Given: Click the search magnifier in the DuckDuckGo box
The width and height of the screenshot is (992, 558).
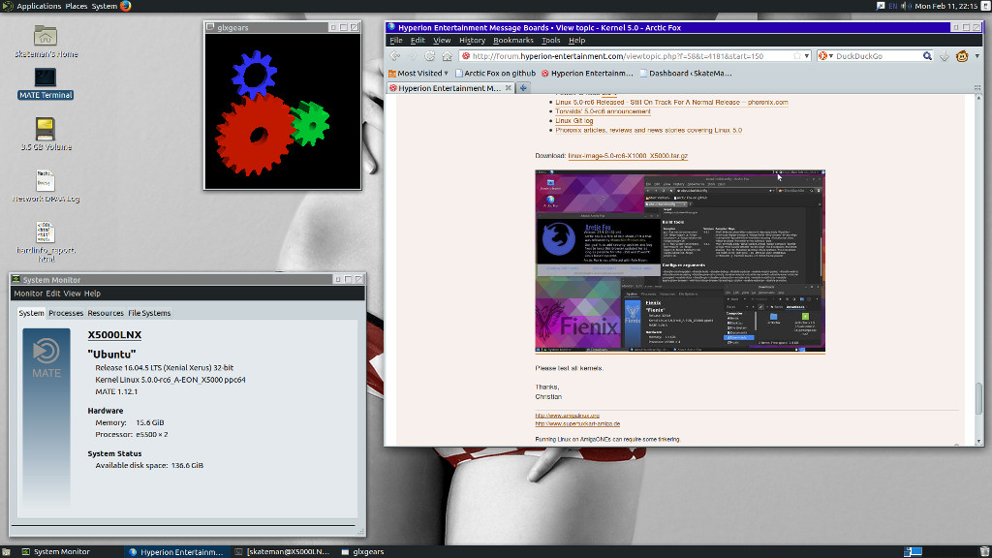Looking at the screenshot, I should click(927, 55).
